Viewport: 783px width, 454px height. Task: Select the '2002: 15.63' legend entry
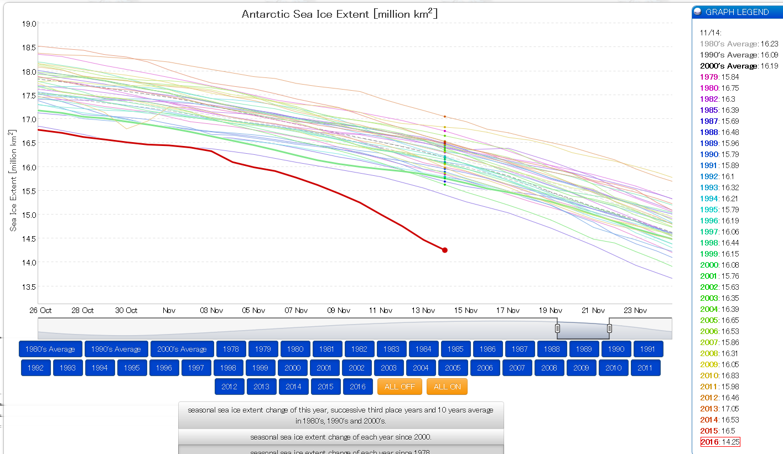pos(719,287)
